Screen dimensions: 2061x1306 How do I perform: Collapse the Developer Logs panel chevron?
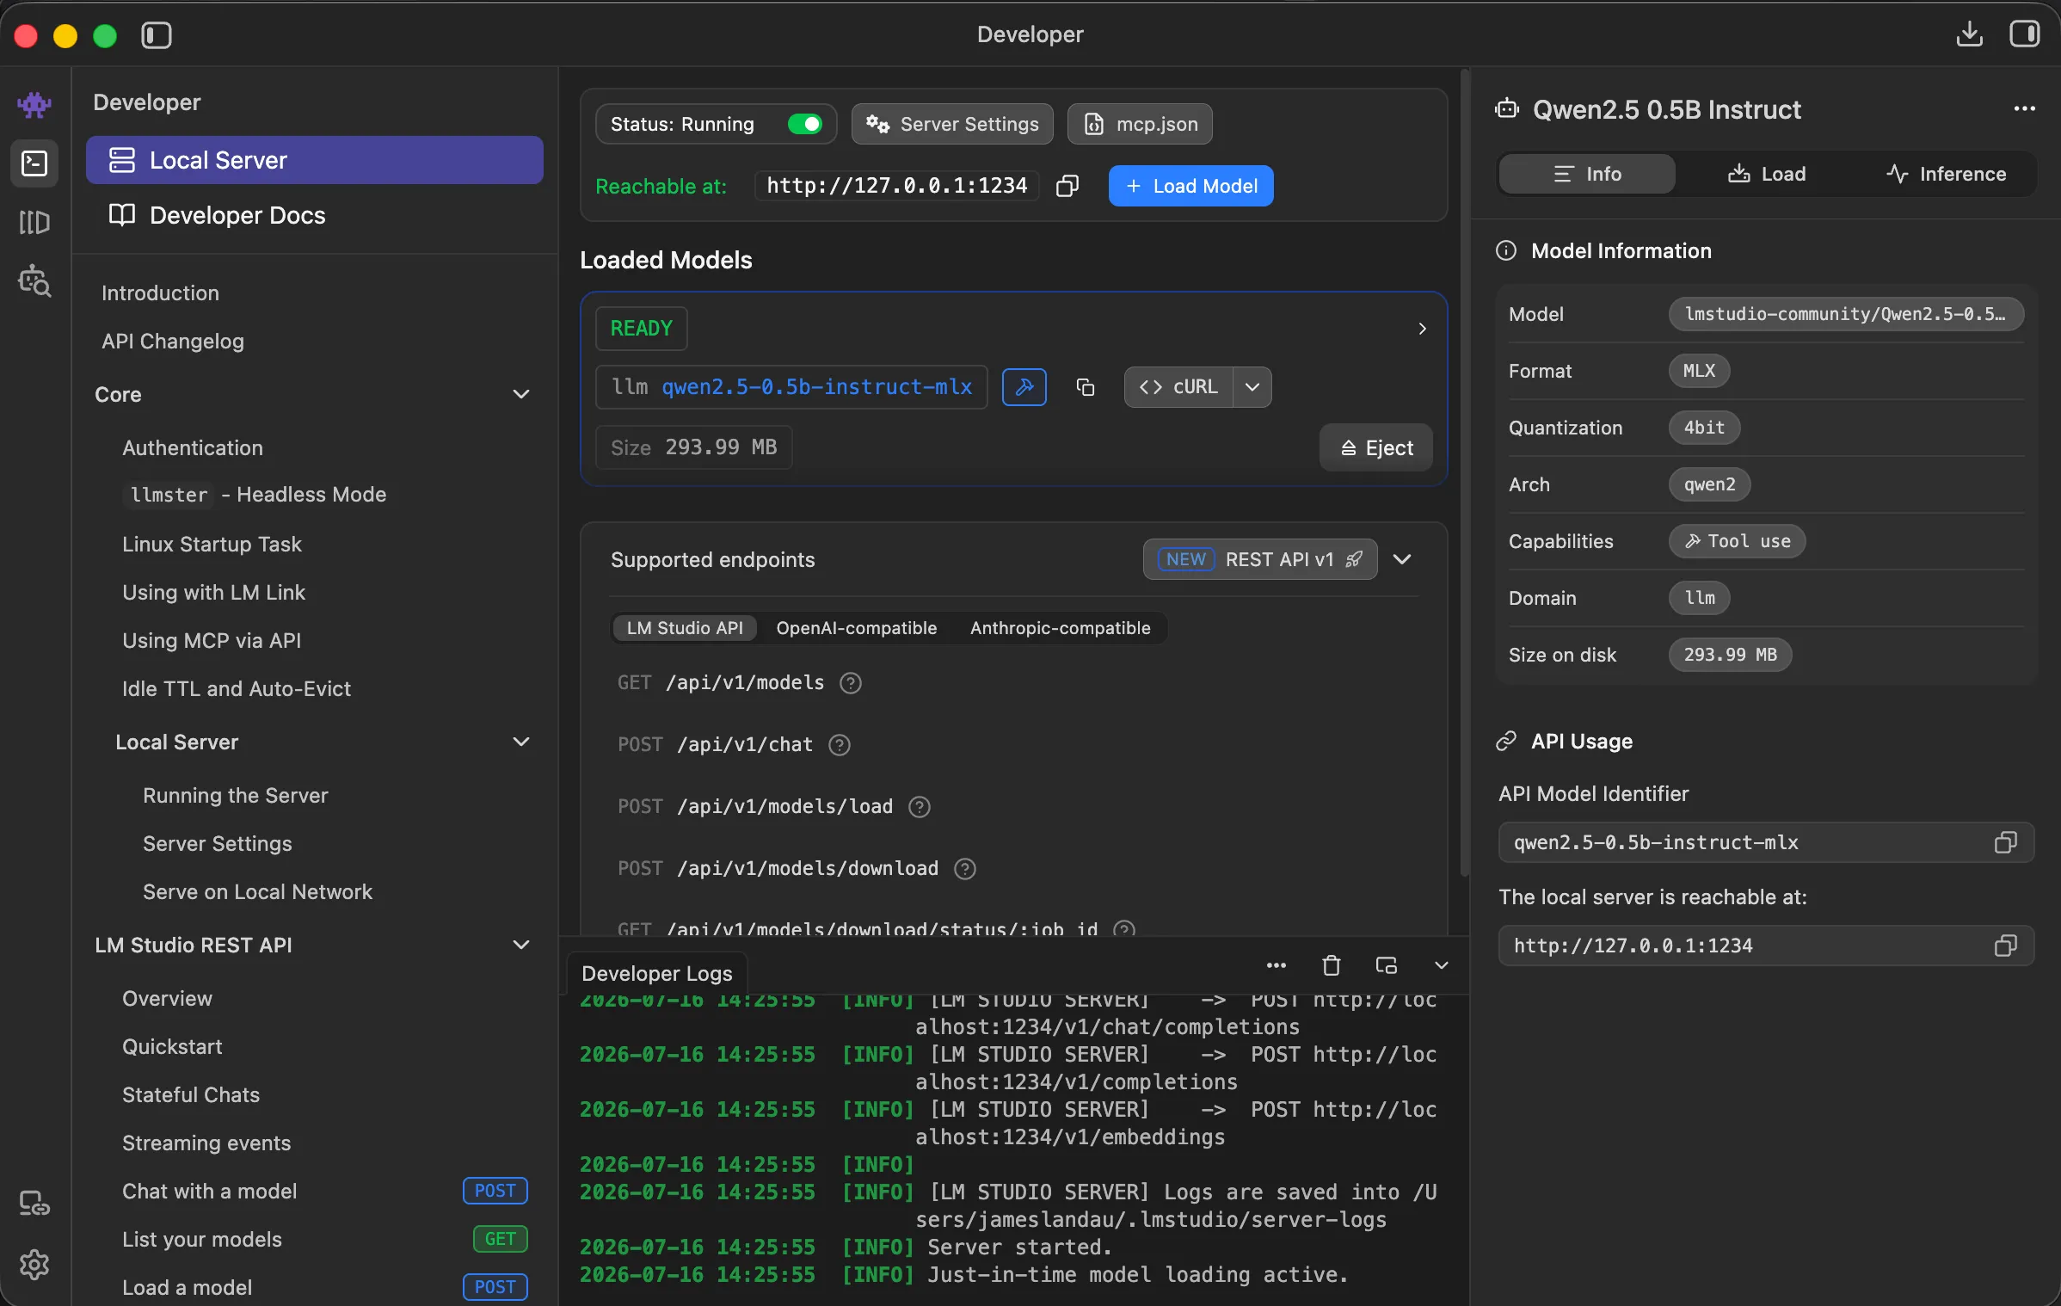click(1442, 965)
